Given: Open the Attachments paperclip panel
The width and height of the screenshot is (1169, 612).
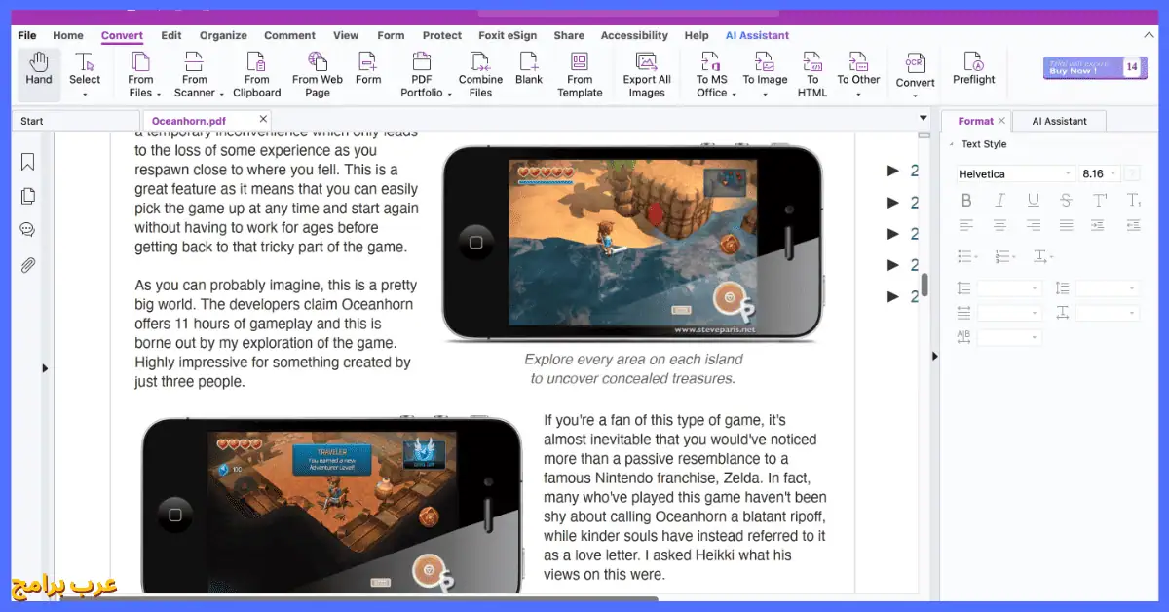Looking at the screenshot, I should point(28,264).
